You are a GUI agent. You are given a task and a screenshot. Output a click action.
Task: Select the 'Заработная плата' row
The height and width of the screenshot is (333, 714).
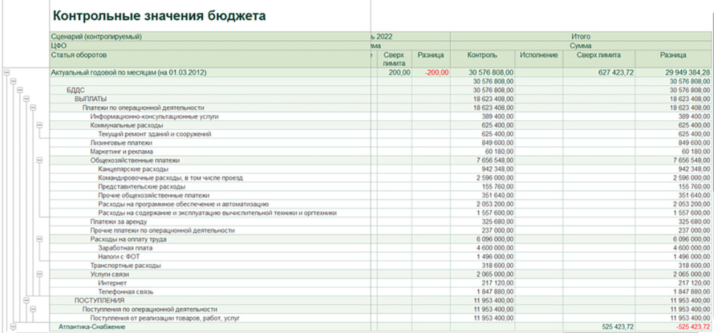(123, 248)
